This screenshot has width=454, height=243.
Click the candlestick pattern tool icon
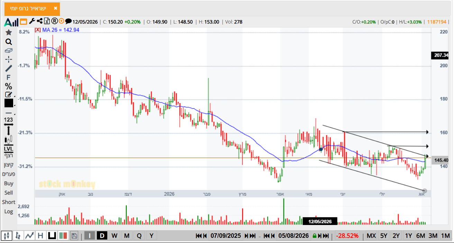(x=9, y=140)
